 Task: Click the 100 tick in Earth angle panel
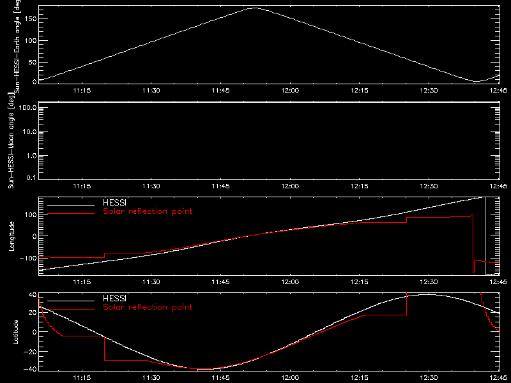point(31,41)
